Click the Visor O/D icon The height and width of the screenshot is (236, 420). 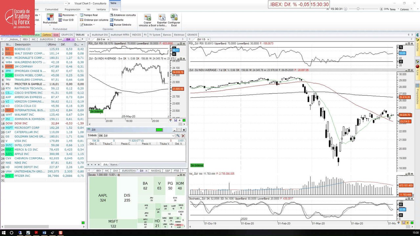click(x=60, y=20)
